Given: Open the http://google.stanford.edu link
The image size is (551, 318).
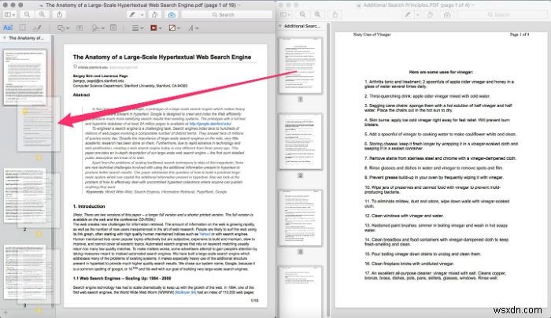Looking at the screenshot, I should tap(210, 124).
